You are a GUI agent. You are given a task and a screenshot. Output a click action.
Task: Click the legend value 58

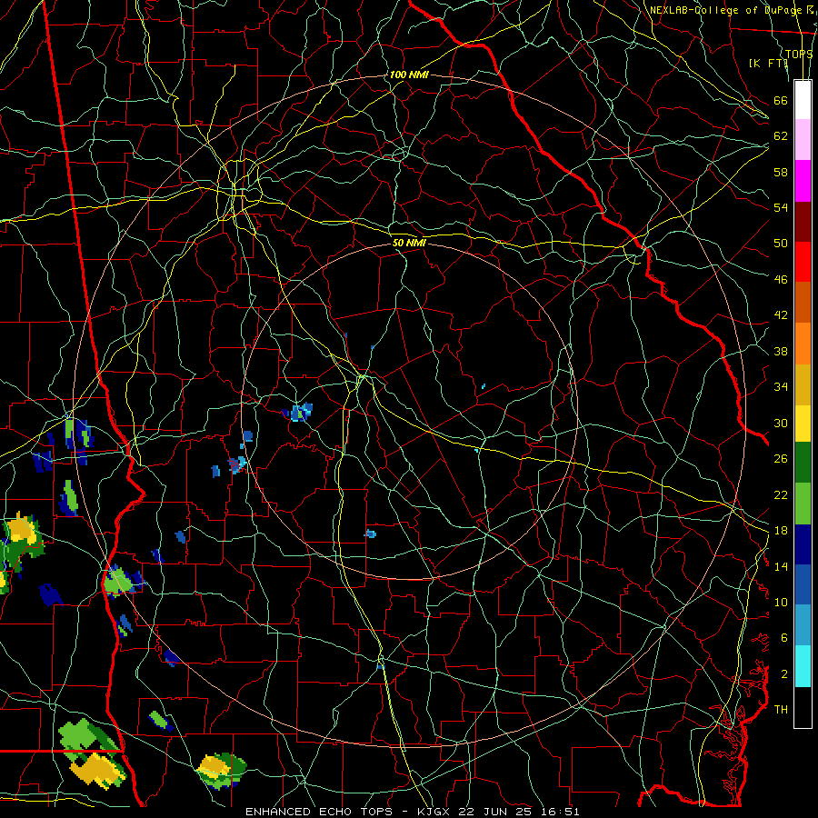tap(781, 172)
